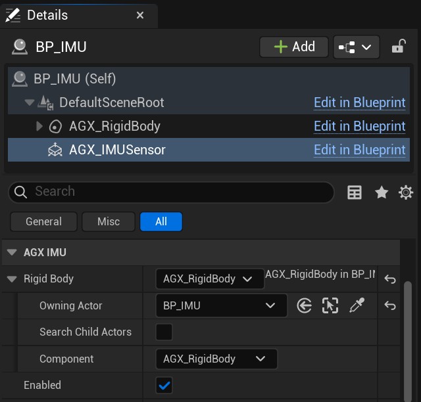Screen dimensions: 421x402
Task: Click Edit in Blueprint for AGX_IMUSensor
Action: [x=359, y=150]
